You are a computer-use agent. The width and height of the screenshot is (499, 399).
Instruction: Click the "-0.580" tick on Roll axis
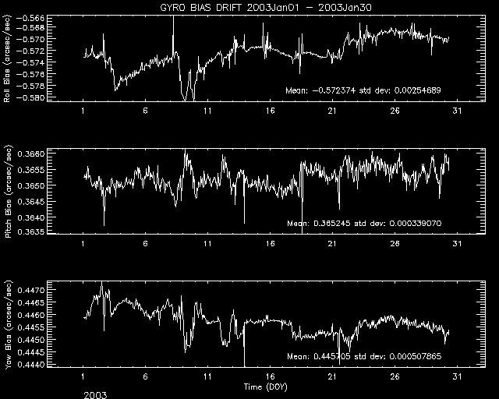click(x=30, y=97)
